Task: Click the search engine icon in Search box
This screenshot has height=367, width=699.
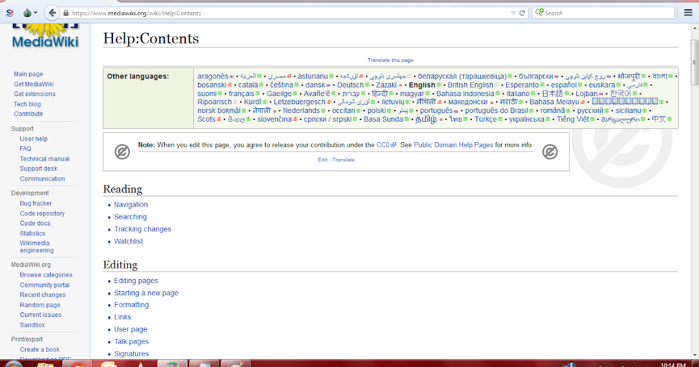Action: pyautogui.click(x=539, y=13)
